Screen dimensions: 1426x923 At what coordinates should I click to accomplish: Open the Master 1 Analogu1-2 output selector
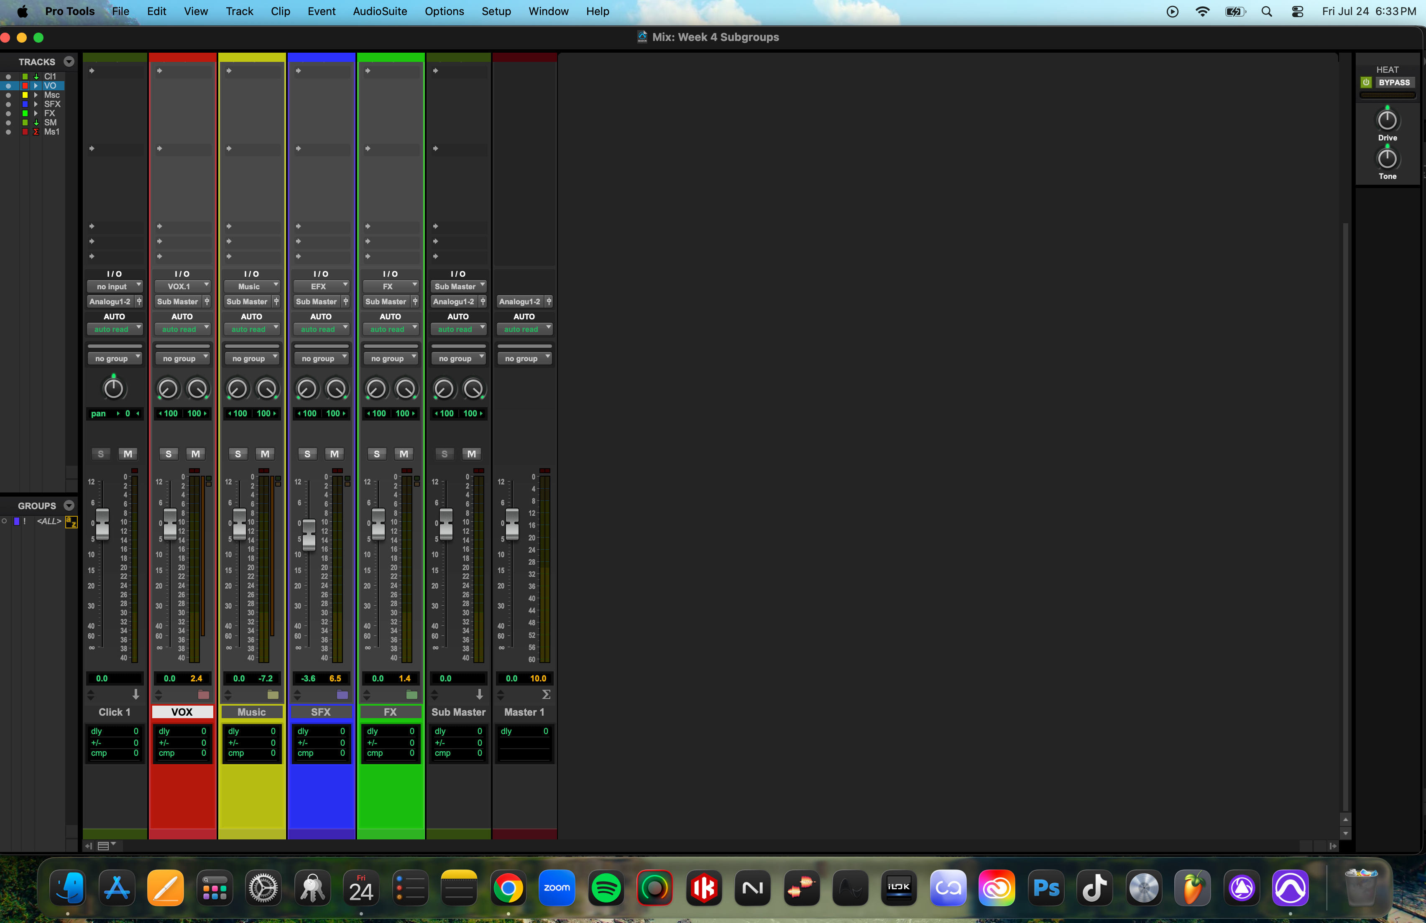coord(519,301)
